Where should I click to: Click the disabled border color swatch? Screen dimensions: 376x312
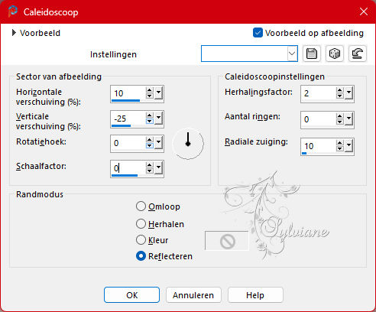tap(227, 241)
